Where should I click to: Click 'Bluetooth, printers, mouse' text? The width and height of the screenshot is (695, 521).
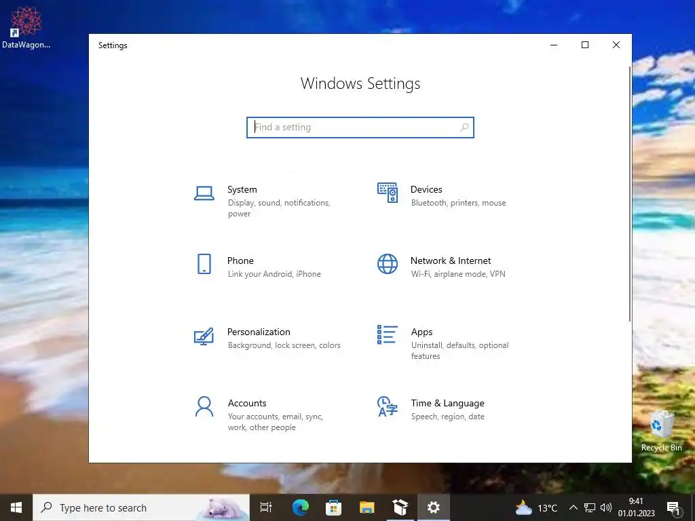click(x=458, y=203)
